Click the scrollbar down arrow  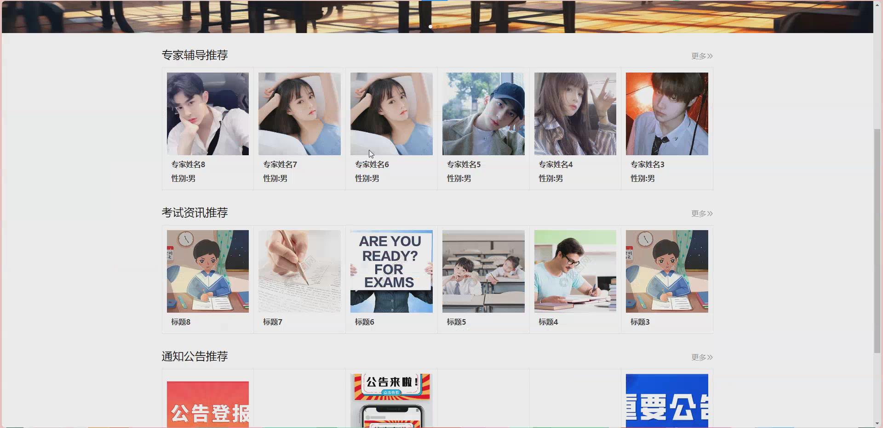tap(877, 423)
